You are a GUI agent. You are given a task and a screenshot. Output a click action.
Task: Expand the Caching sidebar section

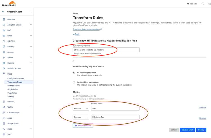coord(31,63)
